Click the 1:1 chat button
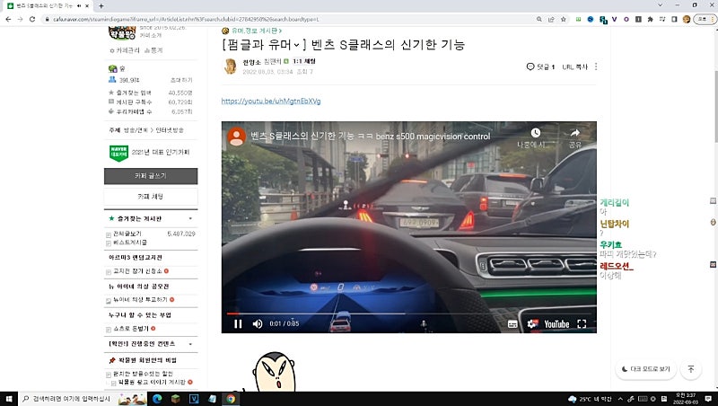 (304, 61)
